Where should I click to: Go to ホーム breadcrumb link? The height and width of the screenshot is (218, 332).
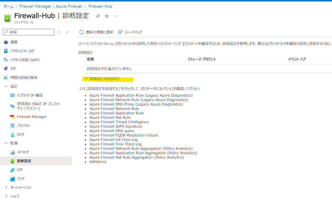8,6
